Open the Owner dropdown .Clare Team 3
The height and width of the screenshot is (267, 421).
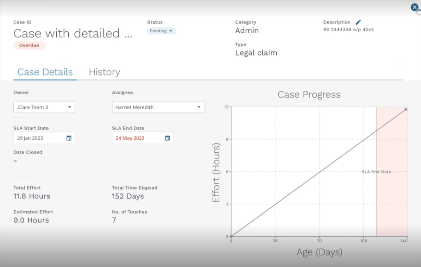pyautogui.click(x=44, y=107)
